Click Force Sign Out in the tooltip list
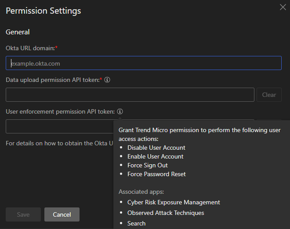Image resolution: width=290 pixels, height=229 pixels. click(147, 165)
